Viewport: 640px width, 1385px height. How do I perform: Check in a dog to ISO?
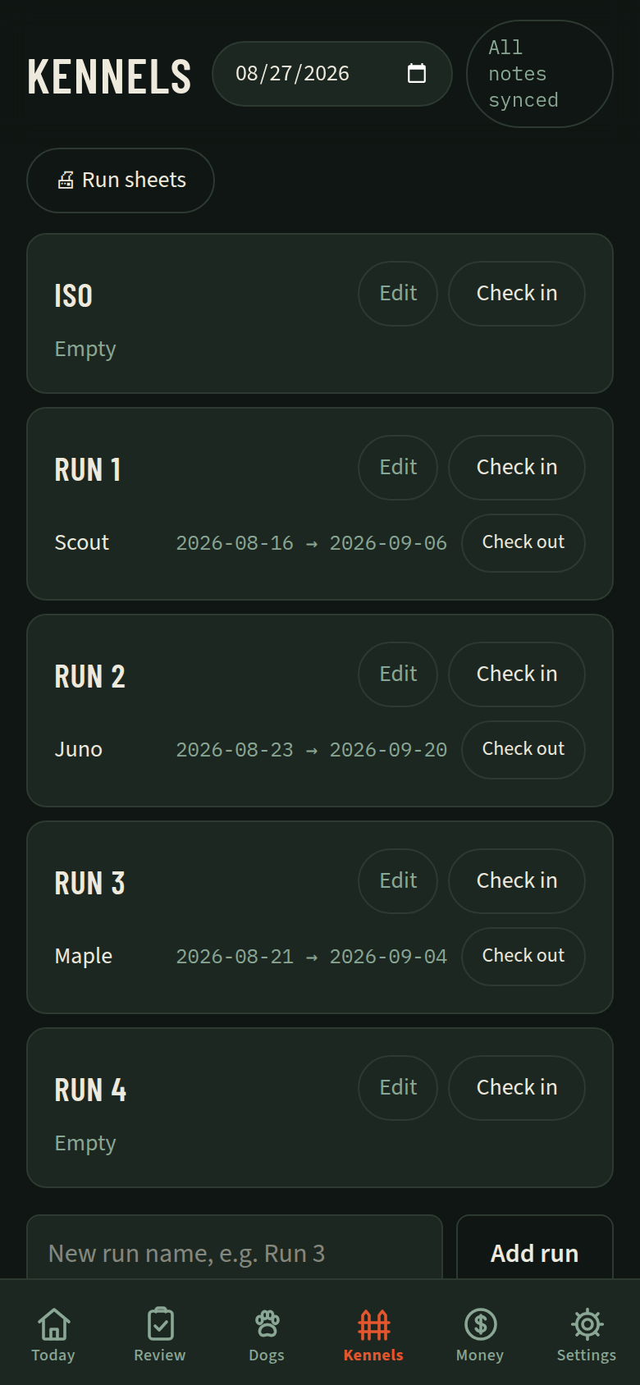coord(517,294)
